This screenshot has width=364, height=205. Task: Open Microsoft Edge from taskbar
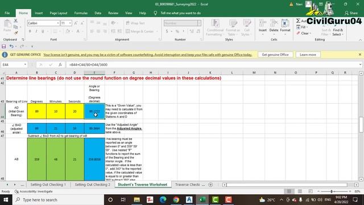click(x=163, y=200)
